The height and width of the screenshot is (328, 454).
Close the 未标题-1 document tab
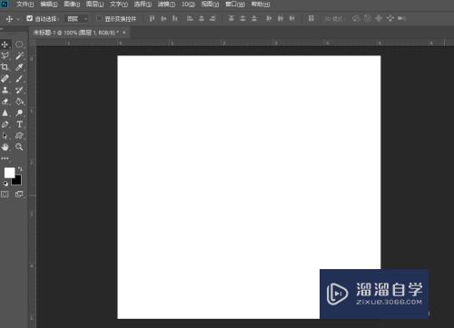[124, 33]
